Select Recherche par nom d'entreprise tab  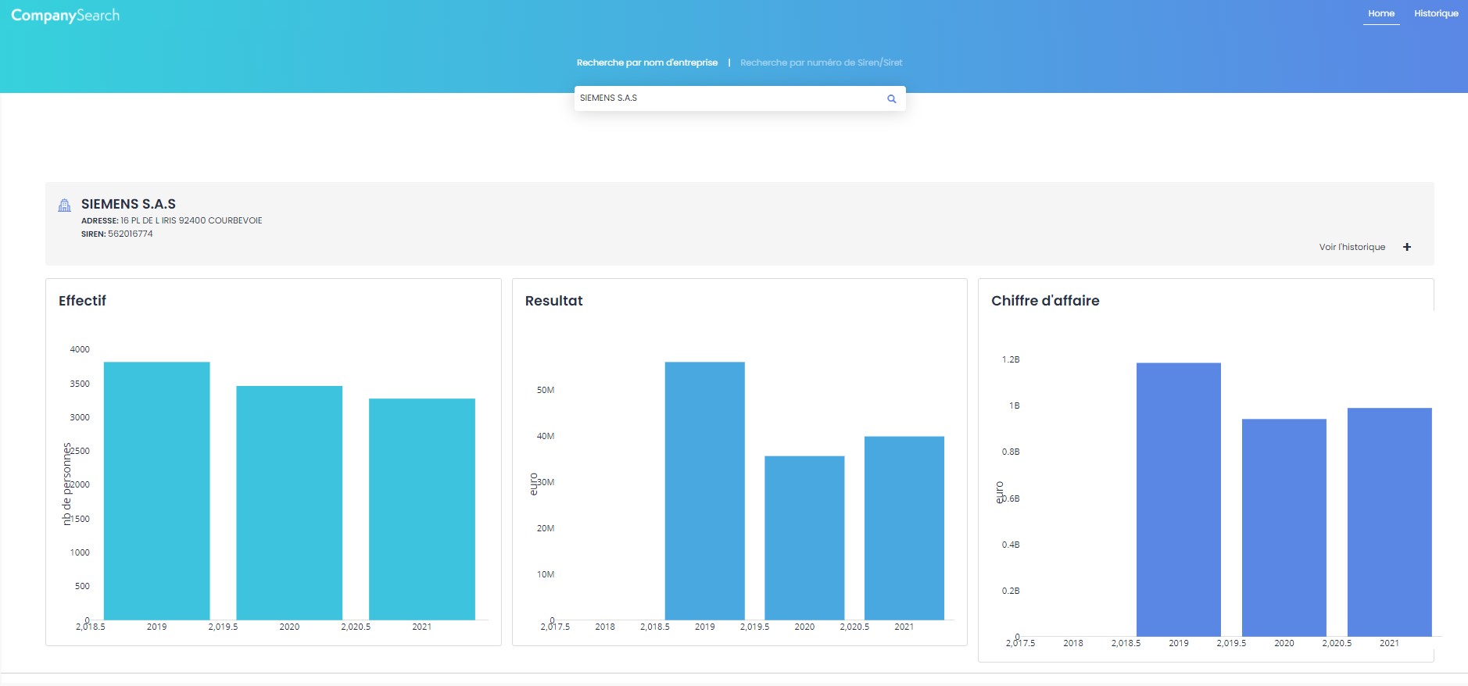(646, 63)
